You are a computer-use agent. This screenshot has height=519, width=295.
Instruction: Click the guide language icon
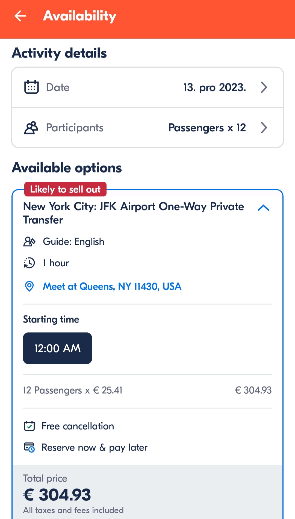click(29, 242)
